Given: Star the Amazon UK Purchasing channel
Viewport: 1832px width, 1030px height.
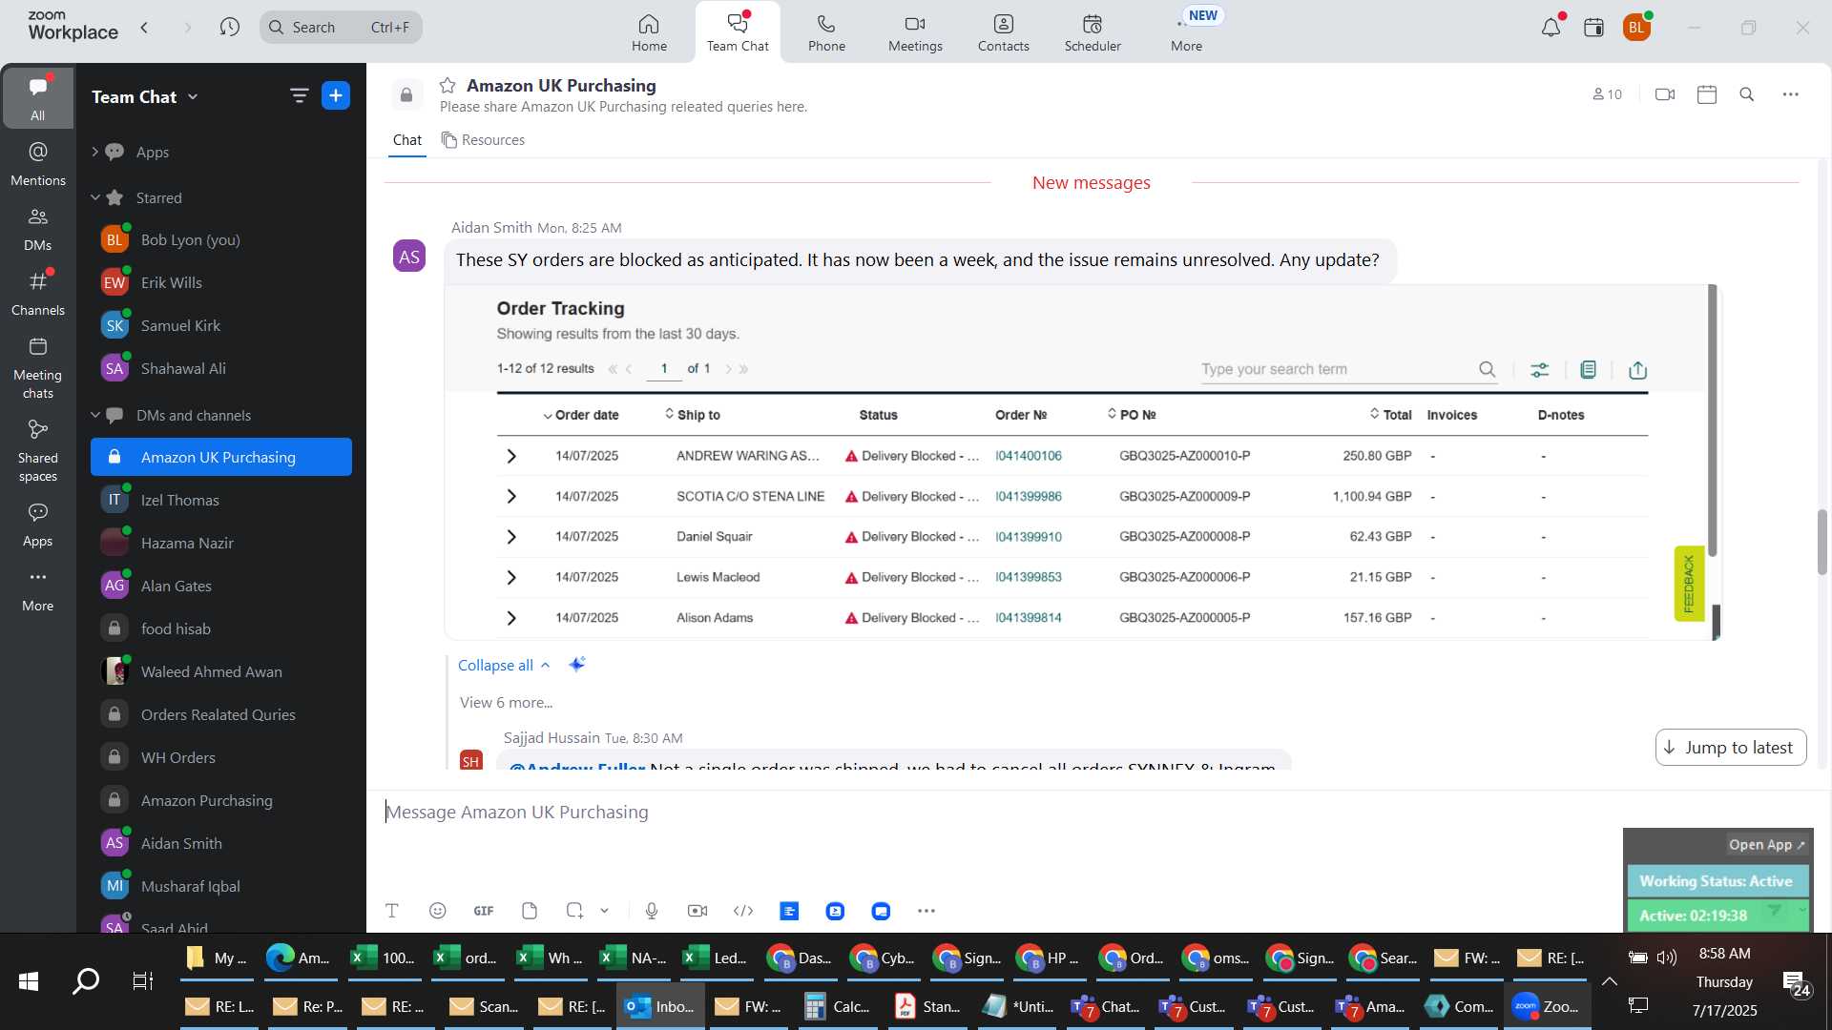Looking at the screenshot, I should (x=448, y=85).
